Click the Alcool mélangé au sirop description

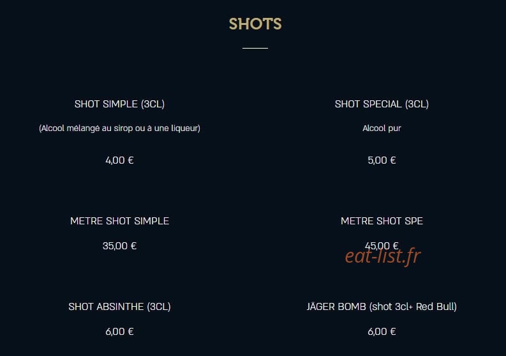pyautogui.click(x=119, y=128)
